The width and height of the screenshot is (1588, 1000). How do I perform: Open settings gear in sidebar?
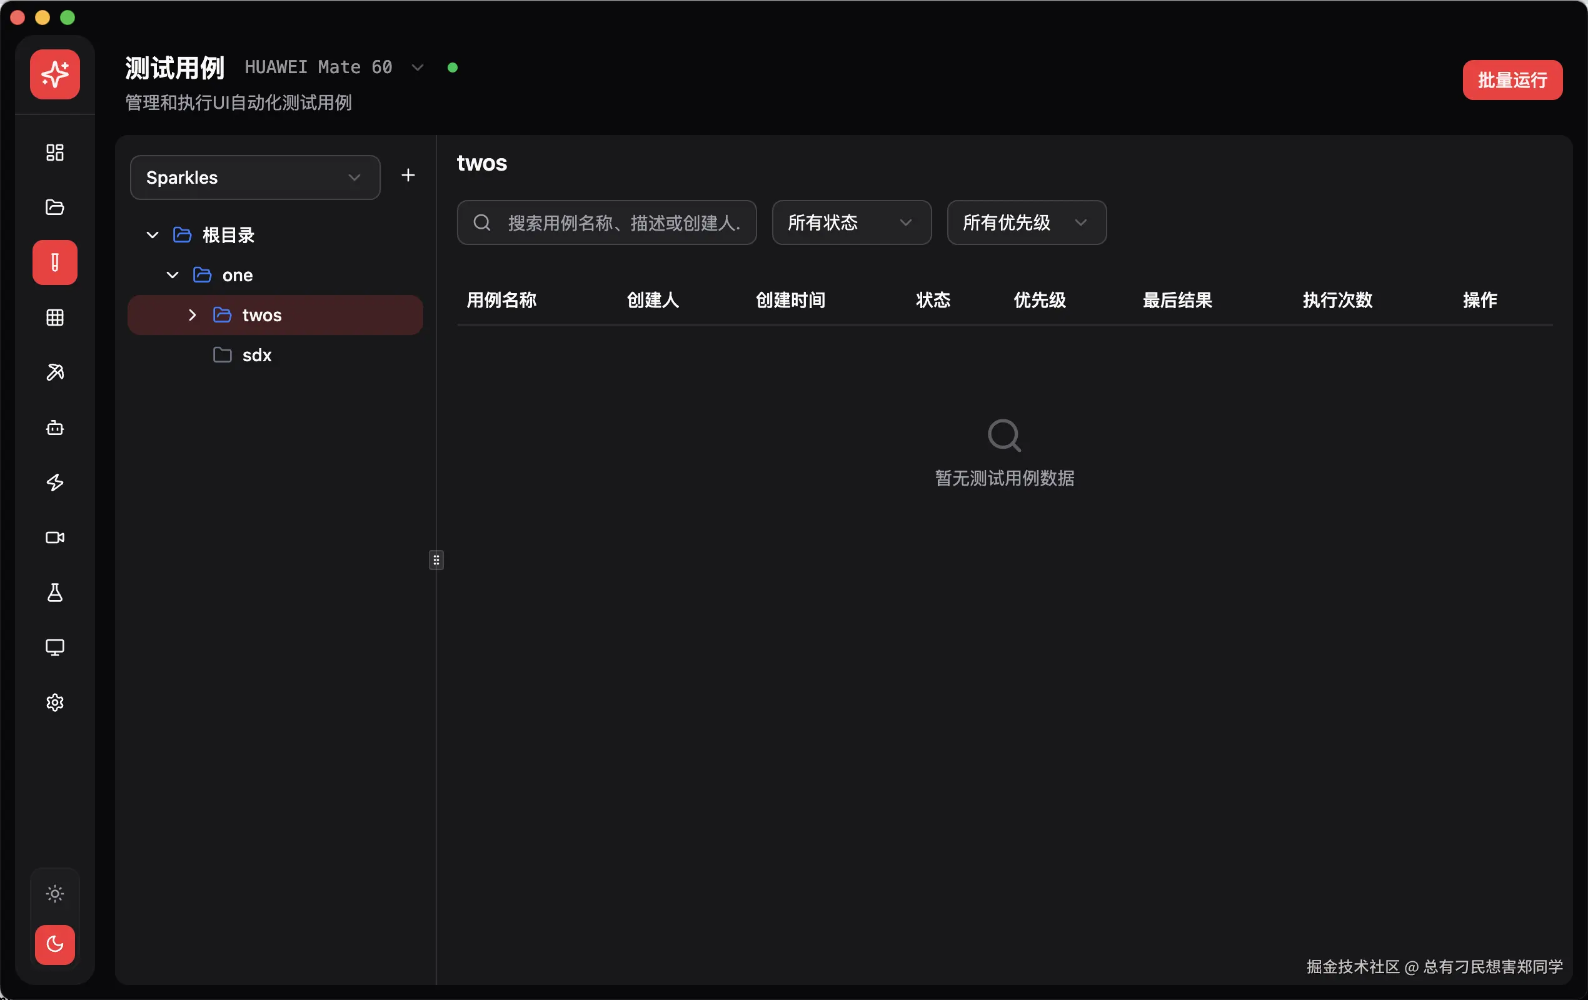click(55, 702)
